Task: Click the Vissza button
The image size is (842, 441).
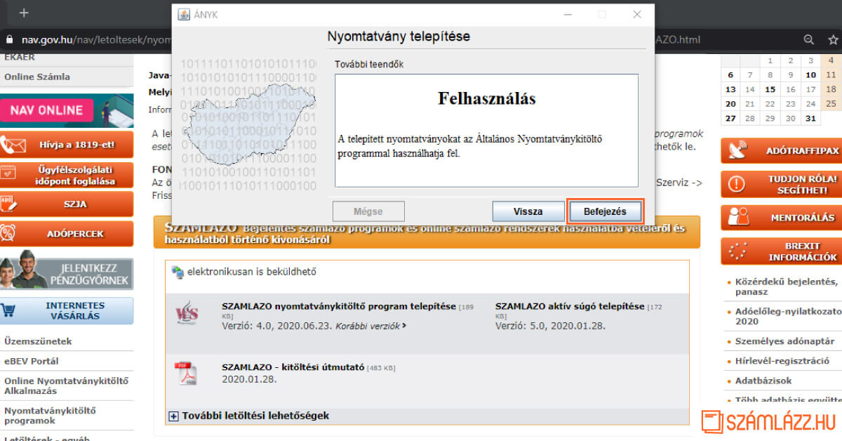Action: coord(528,211)
